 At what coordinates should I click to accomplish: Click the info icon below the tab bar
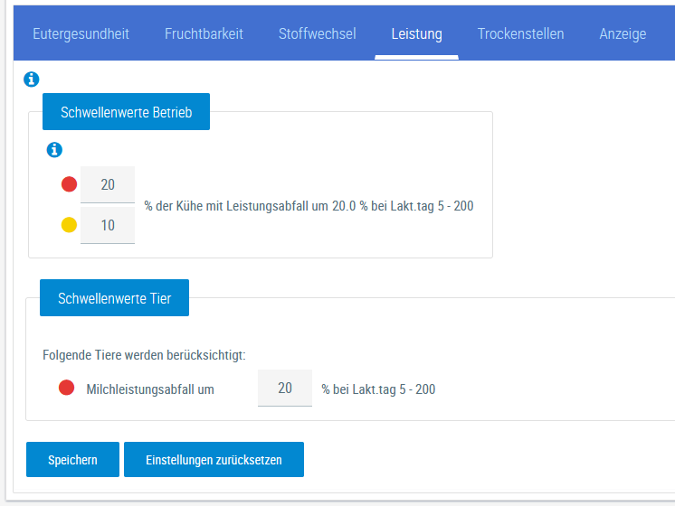(31, 80)
